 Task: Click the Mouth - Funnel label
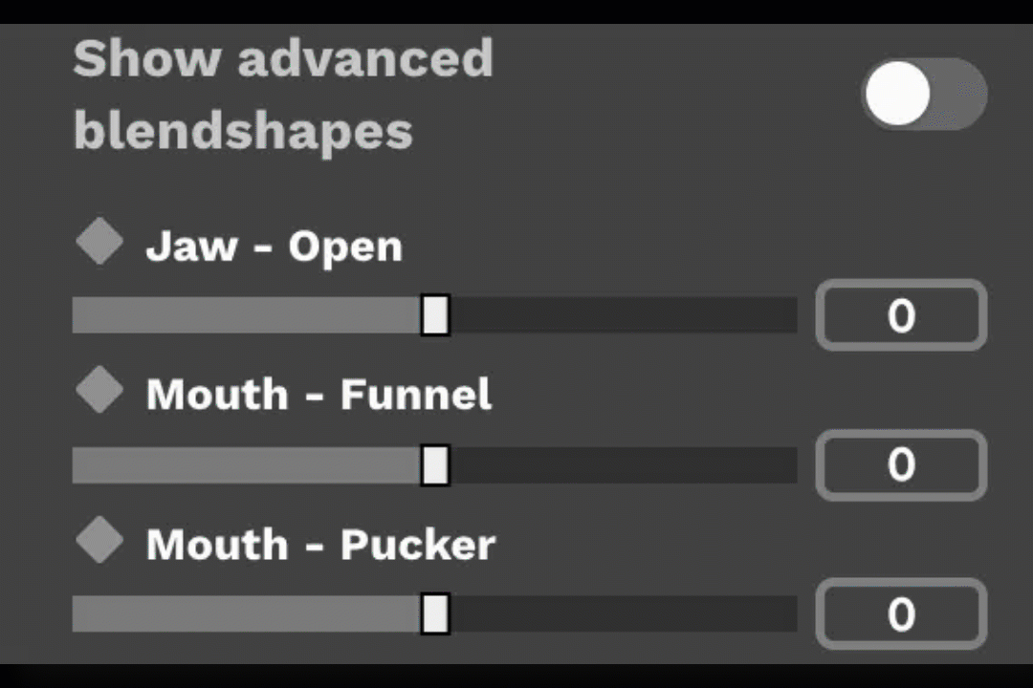[319, 394]
